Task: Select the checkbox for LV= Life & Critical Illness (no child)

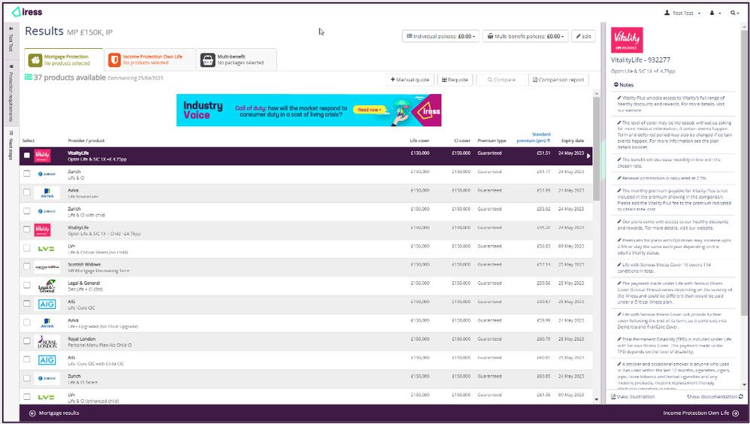Action: click(x=27, y=248)
